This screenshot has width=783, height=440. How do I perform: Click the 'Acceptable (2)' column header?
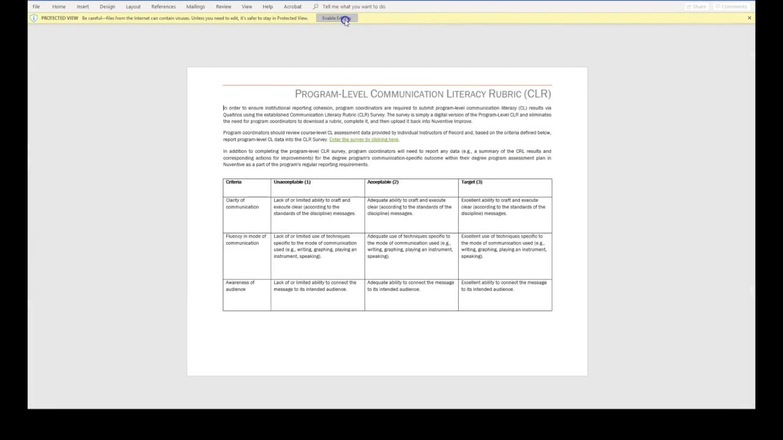[411, 188]
